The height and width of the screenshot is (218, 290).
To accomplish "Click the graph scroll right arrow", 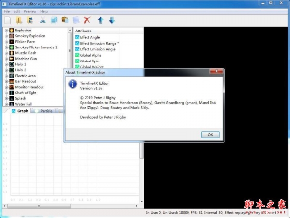I will coord(137,206).
